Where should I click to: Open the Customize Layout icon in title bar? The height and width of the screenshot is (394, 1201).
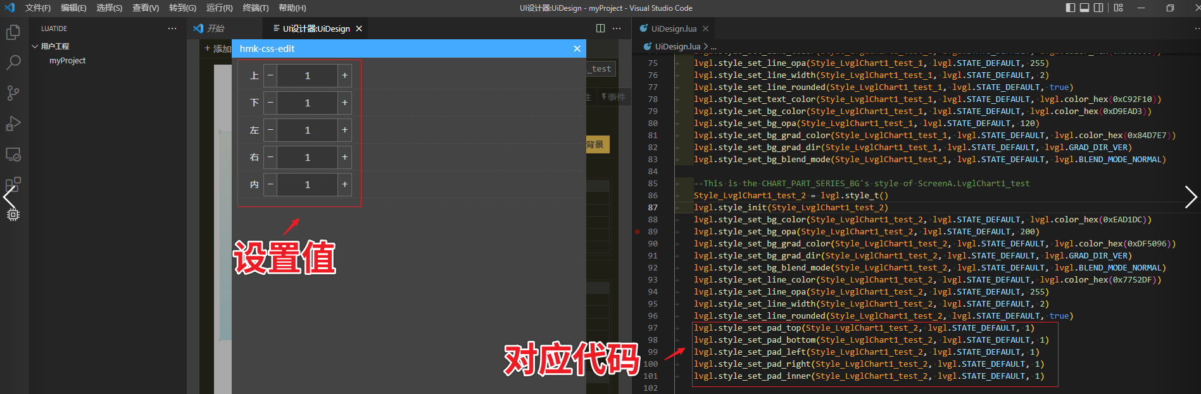point(1119,8)
